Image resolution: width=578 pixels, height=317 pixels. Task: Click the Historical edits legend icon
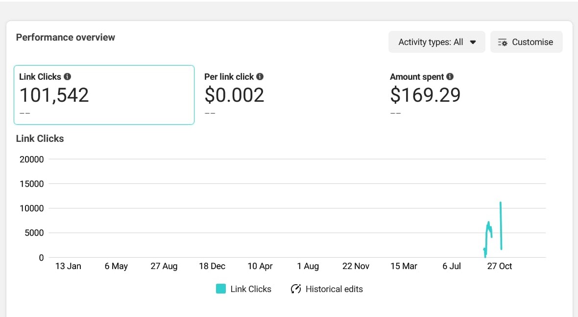295,289
